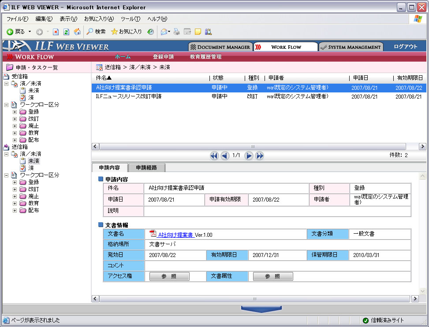Viewport: 429px width, 327px height.
Task: Click the PDF icon beside A社向け提案書
Action: [x=153, y=234]
